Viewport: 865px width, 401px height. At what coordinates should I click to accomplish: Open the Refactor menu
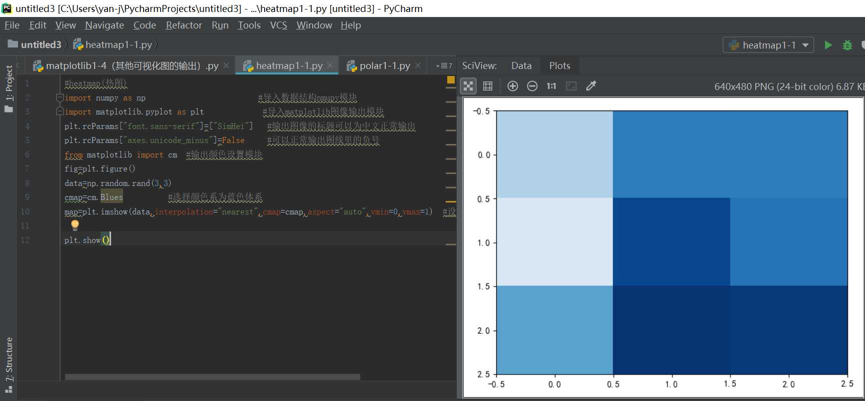(x=184, y=25)
